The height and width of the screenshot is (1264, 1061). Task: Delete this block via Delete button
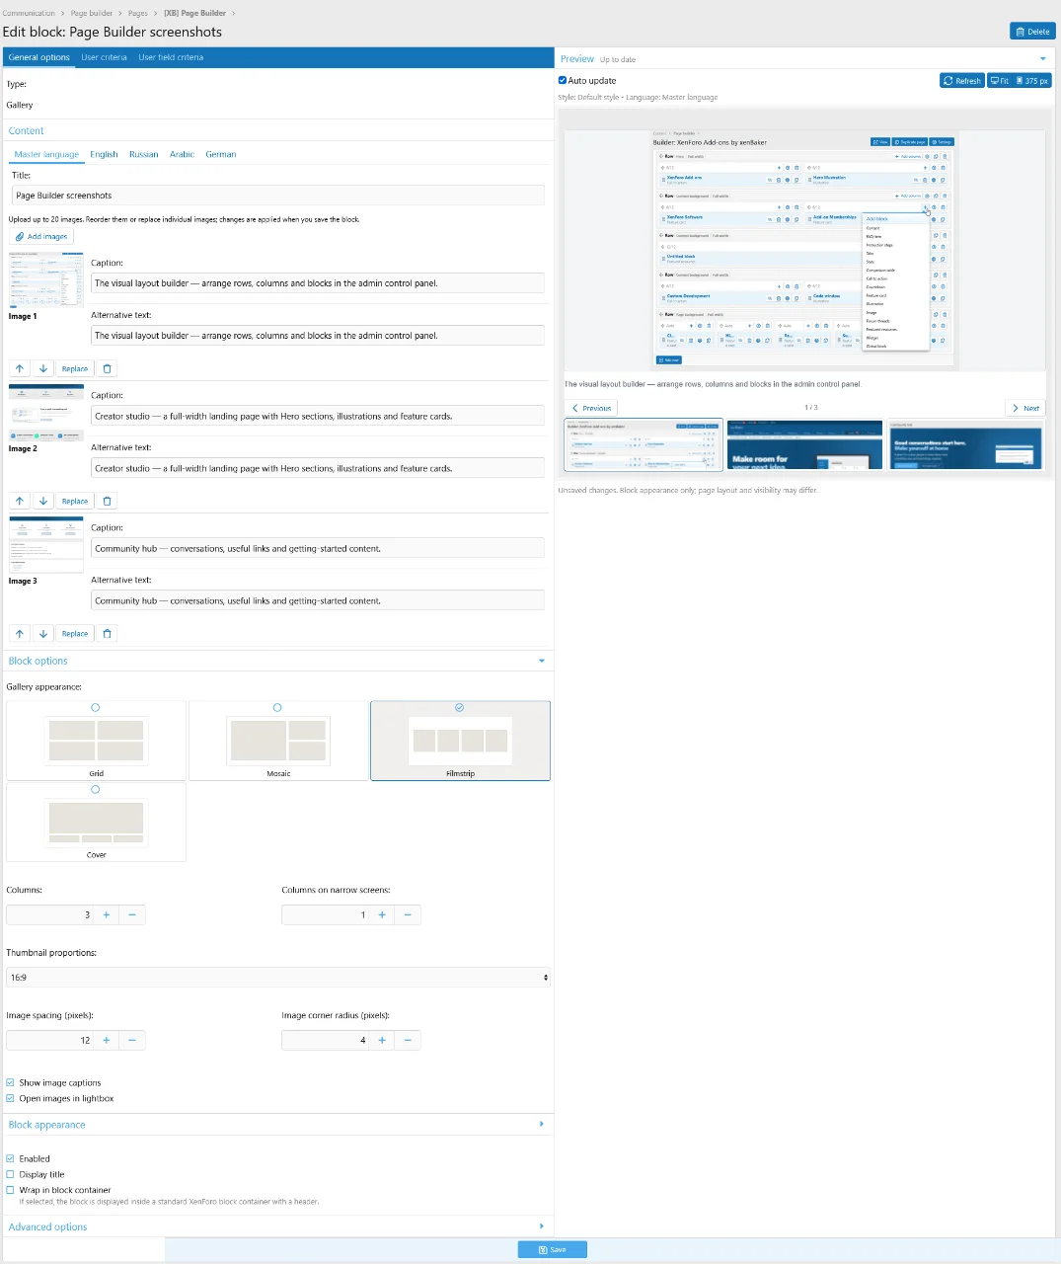click(1032, 32)
